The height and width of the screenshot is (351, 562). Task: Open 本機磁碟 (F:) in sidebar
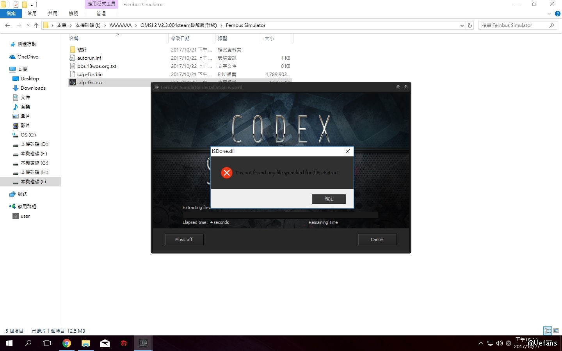(x=34, y=154)
